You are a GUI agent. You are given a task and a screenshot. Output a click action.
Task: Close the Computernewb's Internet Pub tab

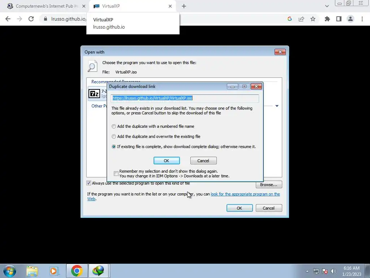(84, 6)
